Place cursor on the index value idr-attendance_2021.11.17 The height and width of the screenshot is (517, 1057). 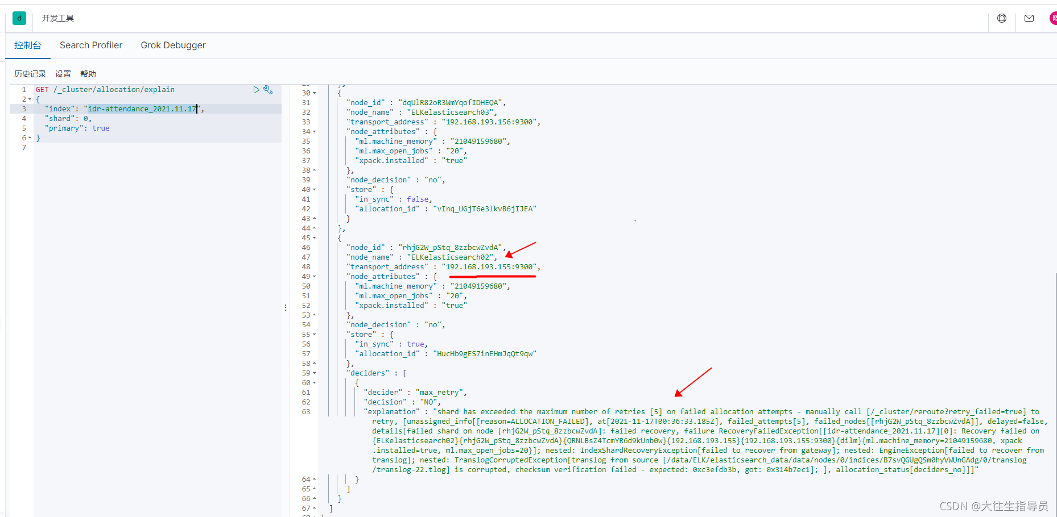142,109
